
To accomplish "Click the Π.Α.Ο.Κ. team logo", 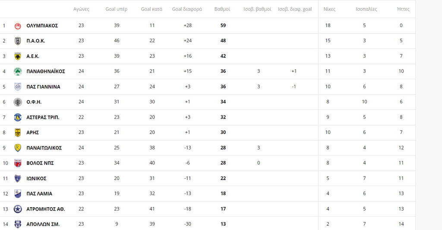I will pyautogui.click(x=18, y=41).
